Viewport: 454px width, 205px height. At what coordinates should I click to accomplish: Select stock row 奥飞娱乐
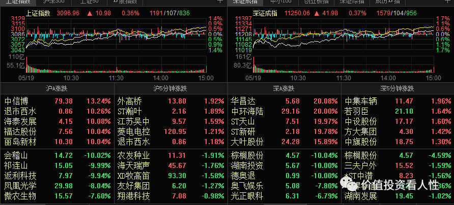point(284,186)
